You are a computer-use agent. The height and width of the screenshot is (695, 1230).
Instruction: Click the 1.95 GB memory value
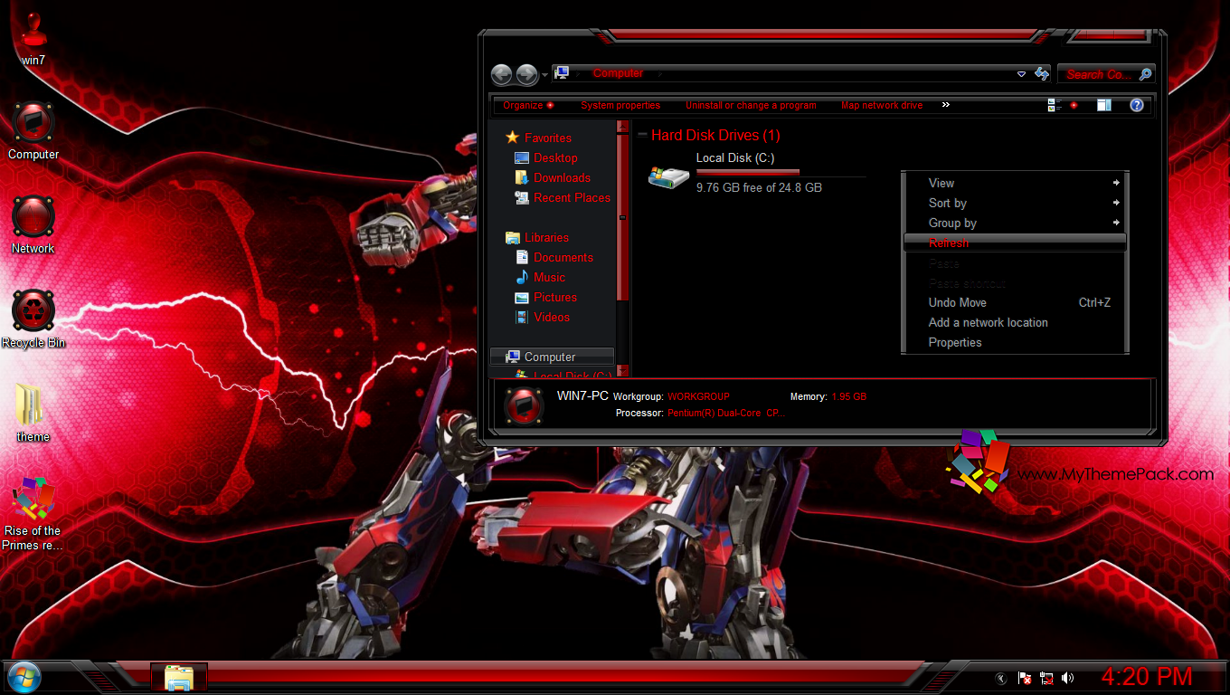click(x=848, y=396)
